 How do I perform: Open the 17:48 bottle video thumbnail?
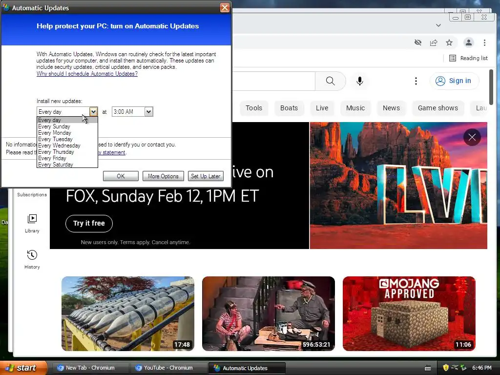tap(127, 314)
